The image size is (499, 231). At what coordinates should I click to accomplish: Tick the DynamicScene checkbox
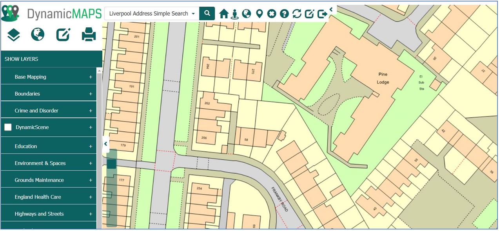point(8,127)
